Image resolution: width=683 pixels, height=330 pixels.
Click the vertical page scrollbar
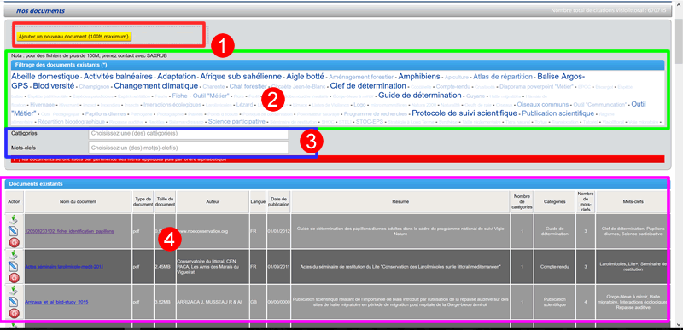tap(679, 174)
